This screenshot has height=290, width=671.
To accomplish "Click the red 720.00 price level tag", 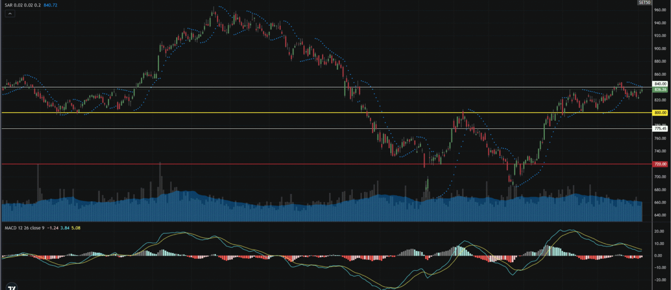I will [660, 164].
